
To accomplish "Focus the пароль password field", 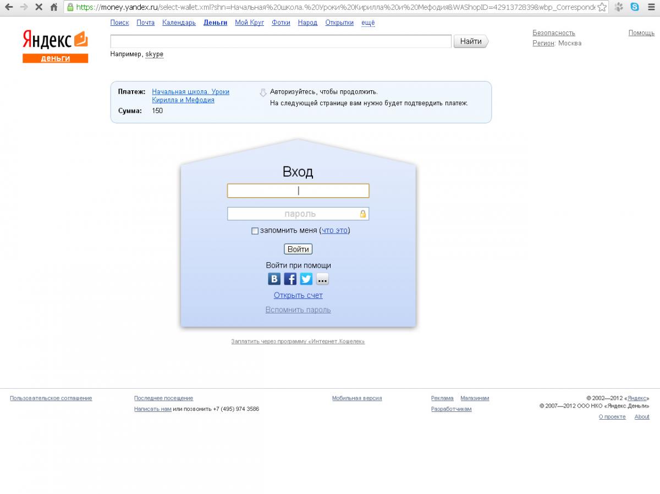I will tap(298, 214).
